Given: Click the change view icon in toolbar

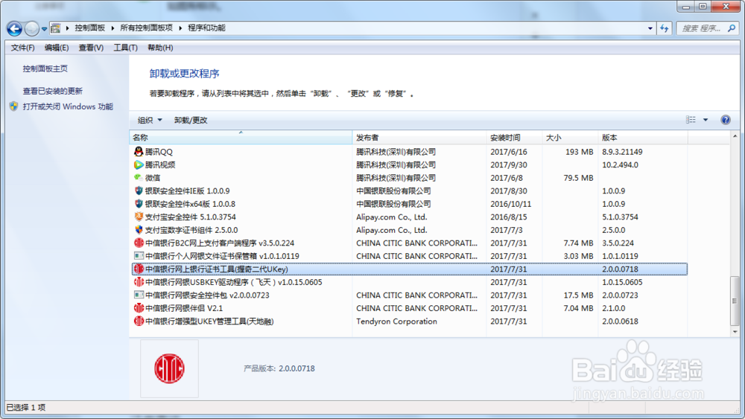Looking at the screenshot, I should 691,120.
